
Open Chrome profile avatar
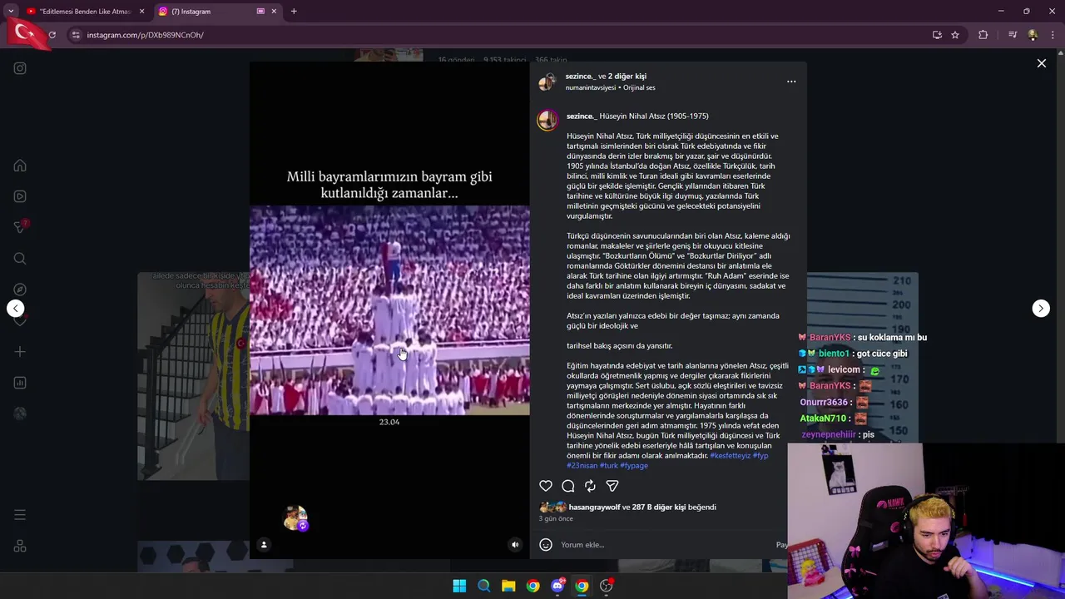(1033, 35)
